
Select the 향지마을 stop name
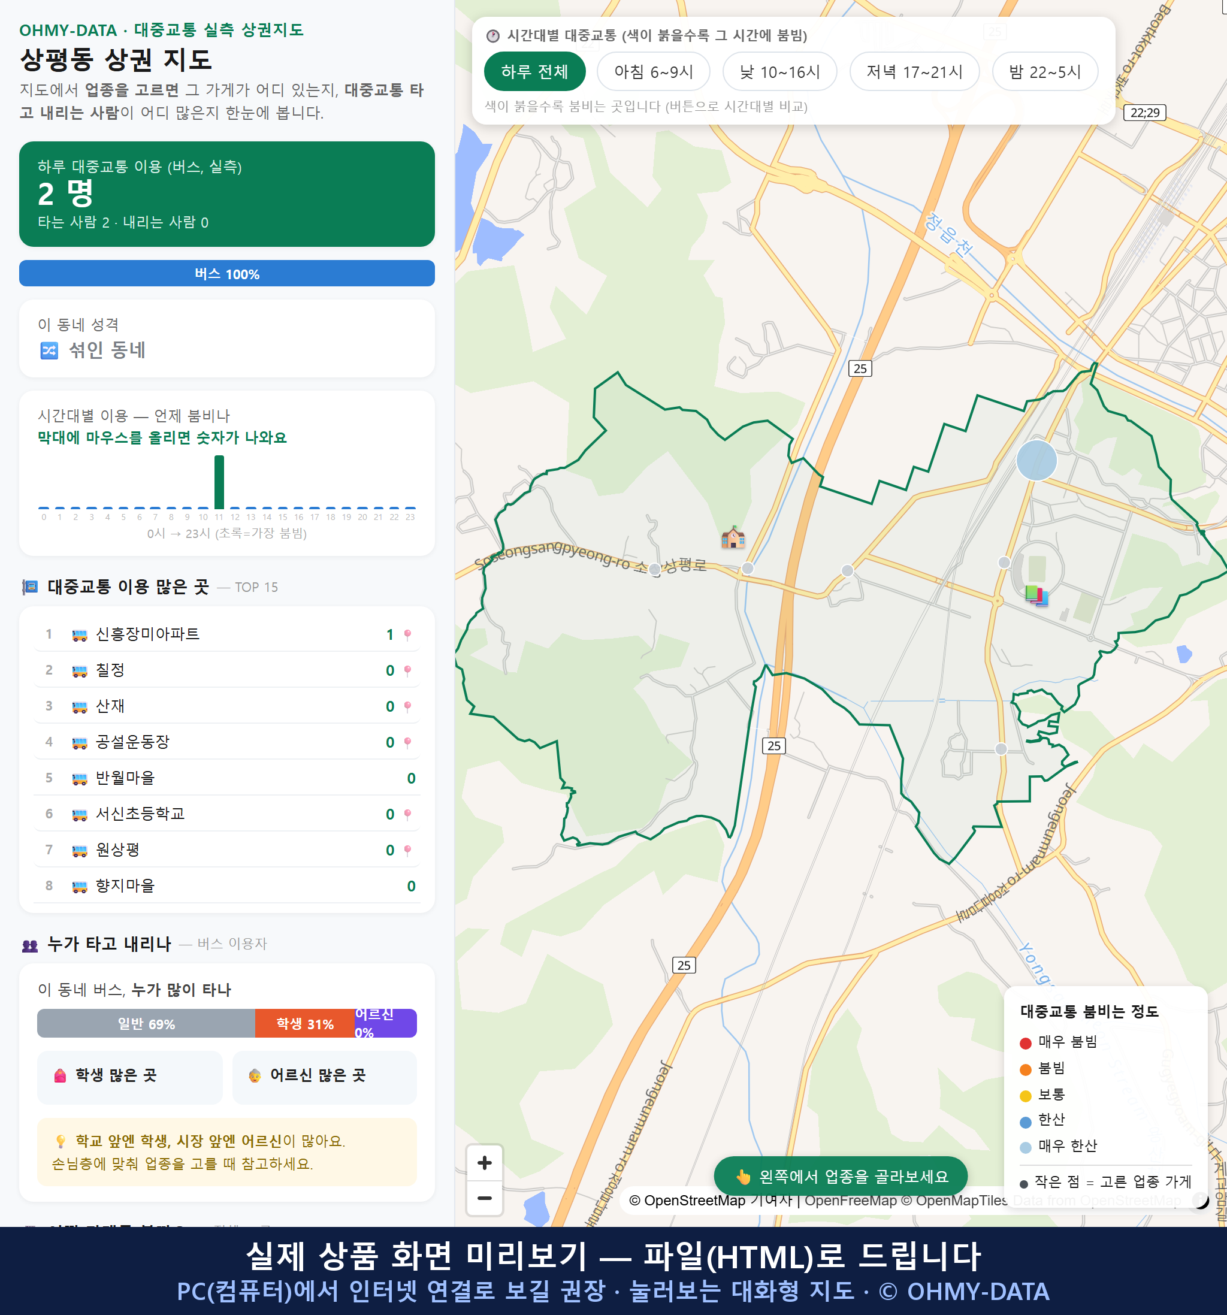[125, 887]
